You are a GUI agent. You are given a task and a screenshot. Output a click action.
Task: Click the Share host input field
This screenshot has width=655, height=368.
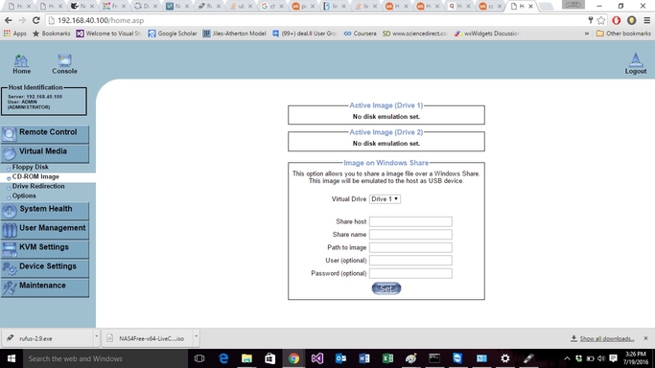tap(410, 221)
